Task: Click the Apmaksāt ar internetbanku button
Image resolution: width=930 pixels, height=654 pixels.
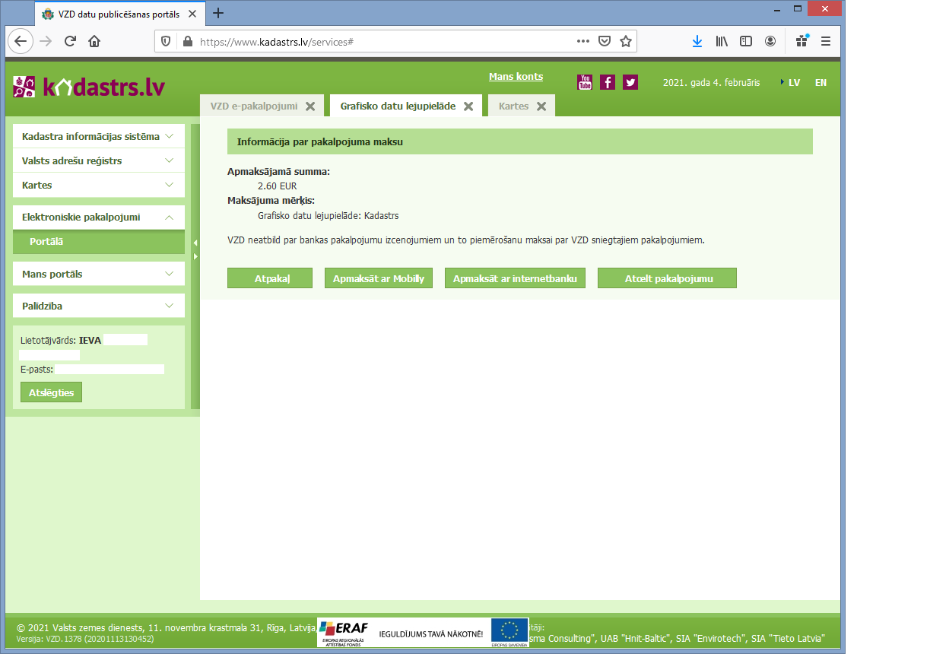Action: pos(515,278)
